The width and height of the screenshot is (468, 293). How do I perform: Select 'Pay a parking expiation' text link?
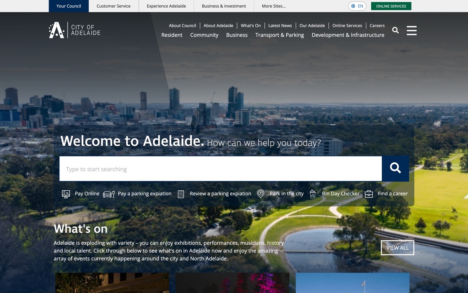tap(144, 194)
